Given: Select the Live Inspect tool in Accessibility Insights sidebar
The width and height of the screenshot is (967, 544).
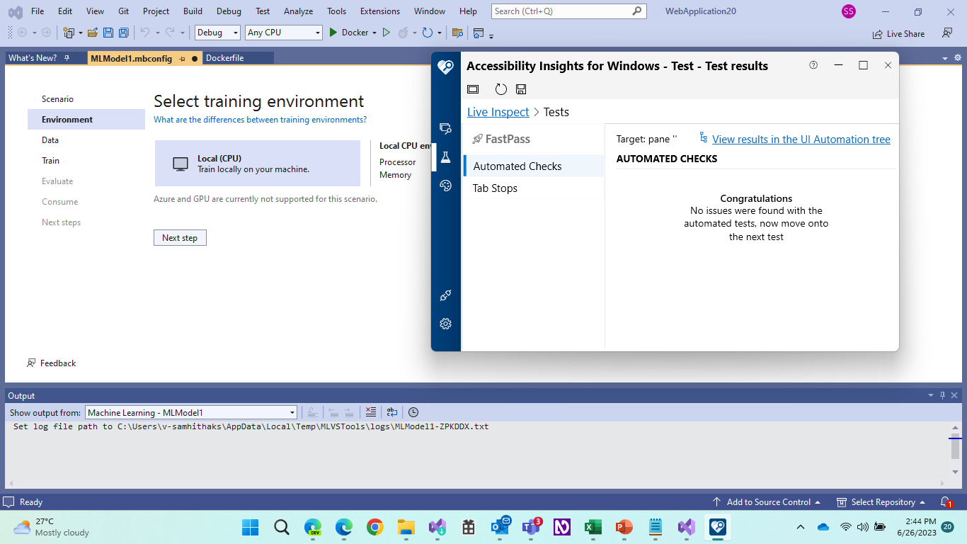Looking at the screenshot, I should pyautogui.click(x=445, y=129).
